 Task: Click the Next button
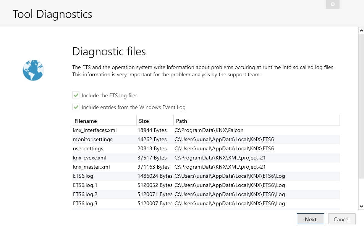(311, 219)
